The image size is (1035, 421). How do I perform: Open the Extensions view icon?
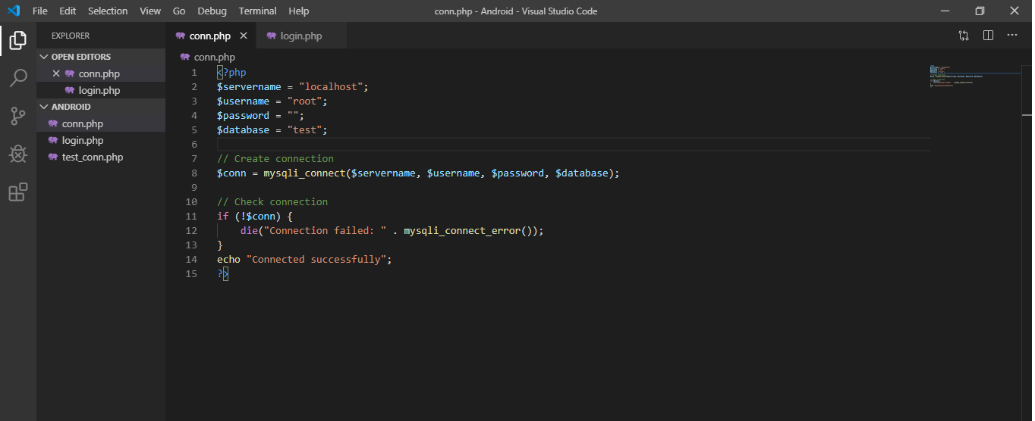click(18, 192)
